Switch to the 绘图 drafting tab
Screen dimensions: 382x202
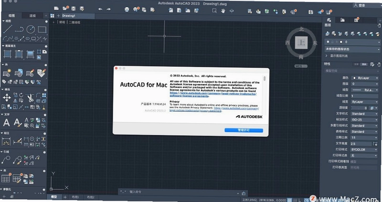(x=11, y=16)
